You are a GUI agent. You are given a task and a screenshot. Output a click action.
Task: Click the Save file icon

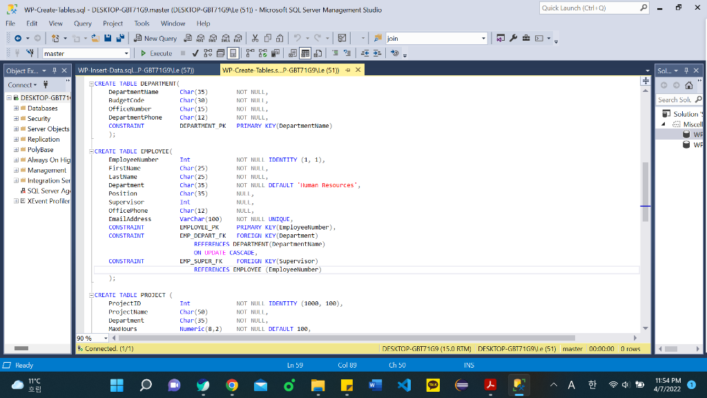click(x=109, y=39)
